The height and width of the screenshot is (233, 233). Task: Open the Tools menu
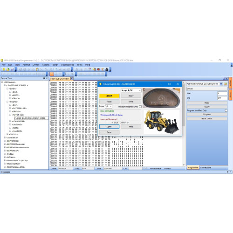[80, 65]
